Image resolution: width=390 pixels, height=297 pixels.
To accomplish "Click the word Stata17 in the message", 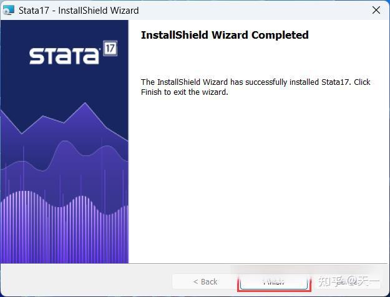I will [335, 82].
